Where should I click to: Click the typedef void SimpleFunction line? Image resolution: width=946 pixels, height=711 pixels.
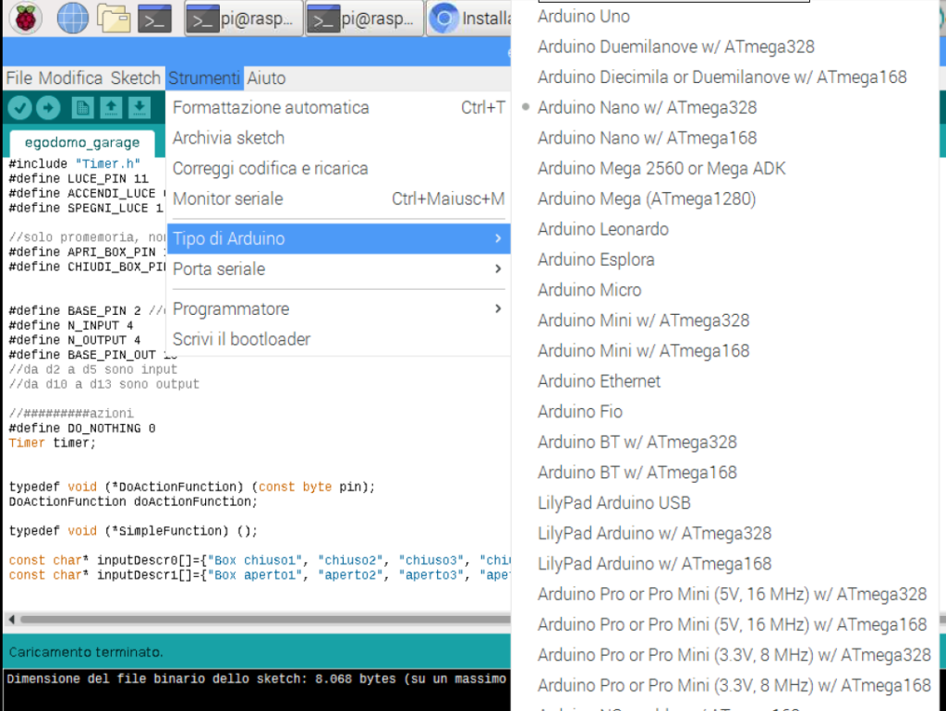tap(133, 531)
